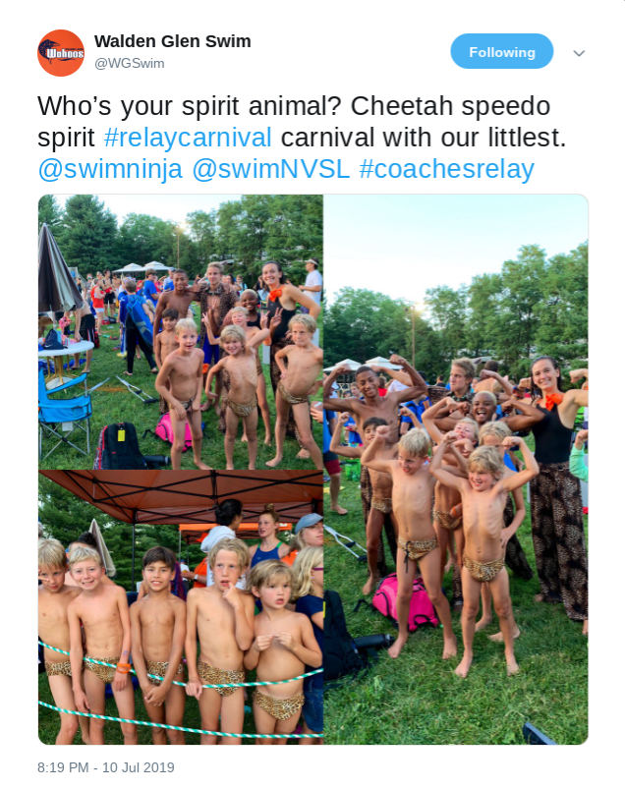
Task: Click the 10 Jul 2019 date
Action: (x=139, y=767)
